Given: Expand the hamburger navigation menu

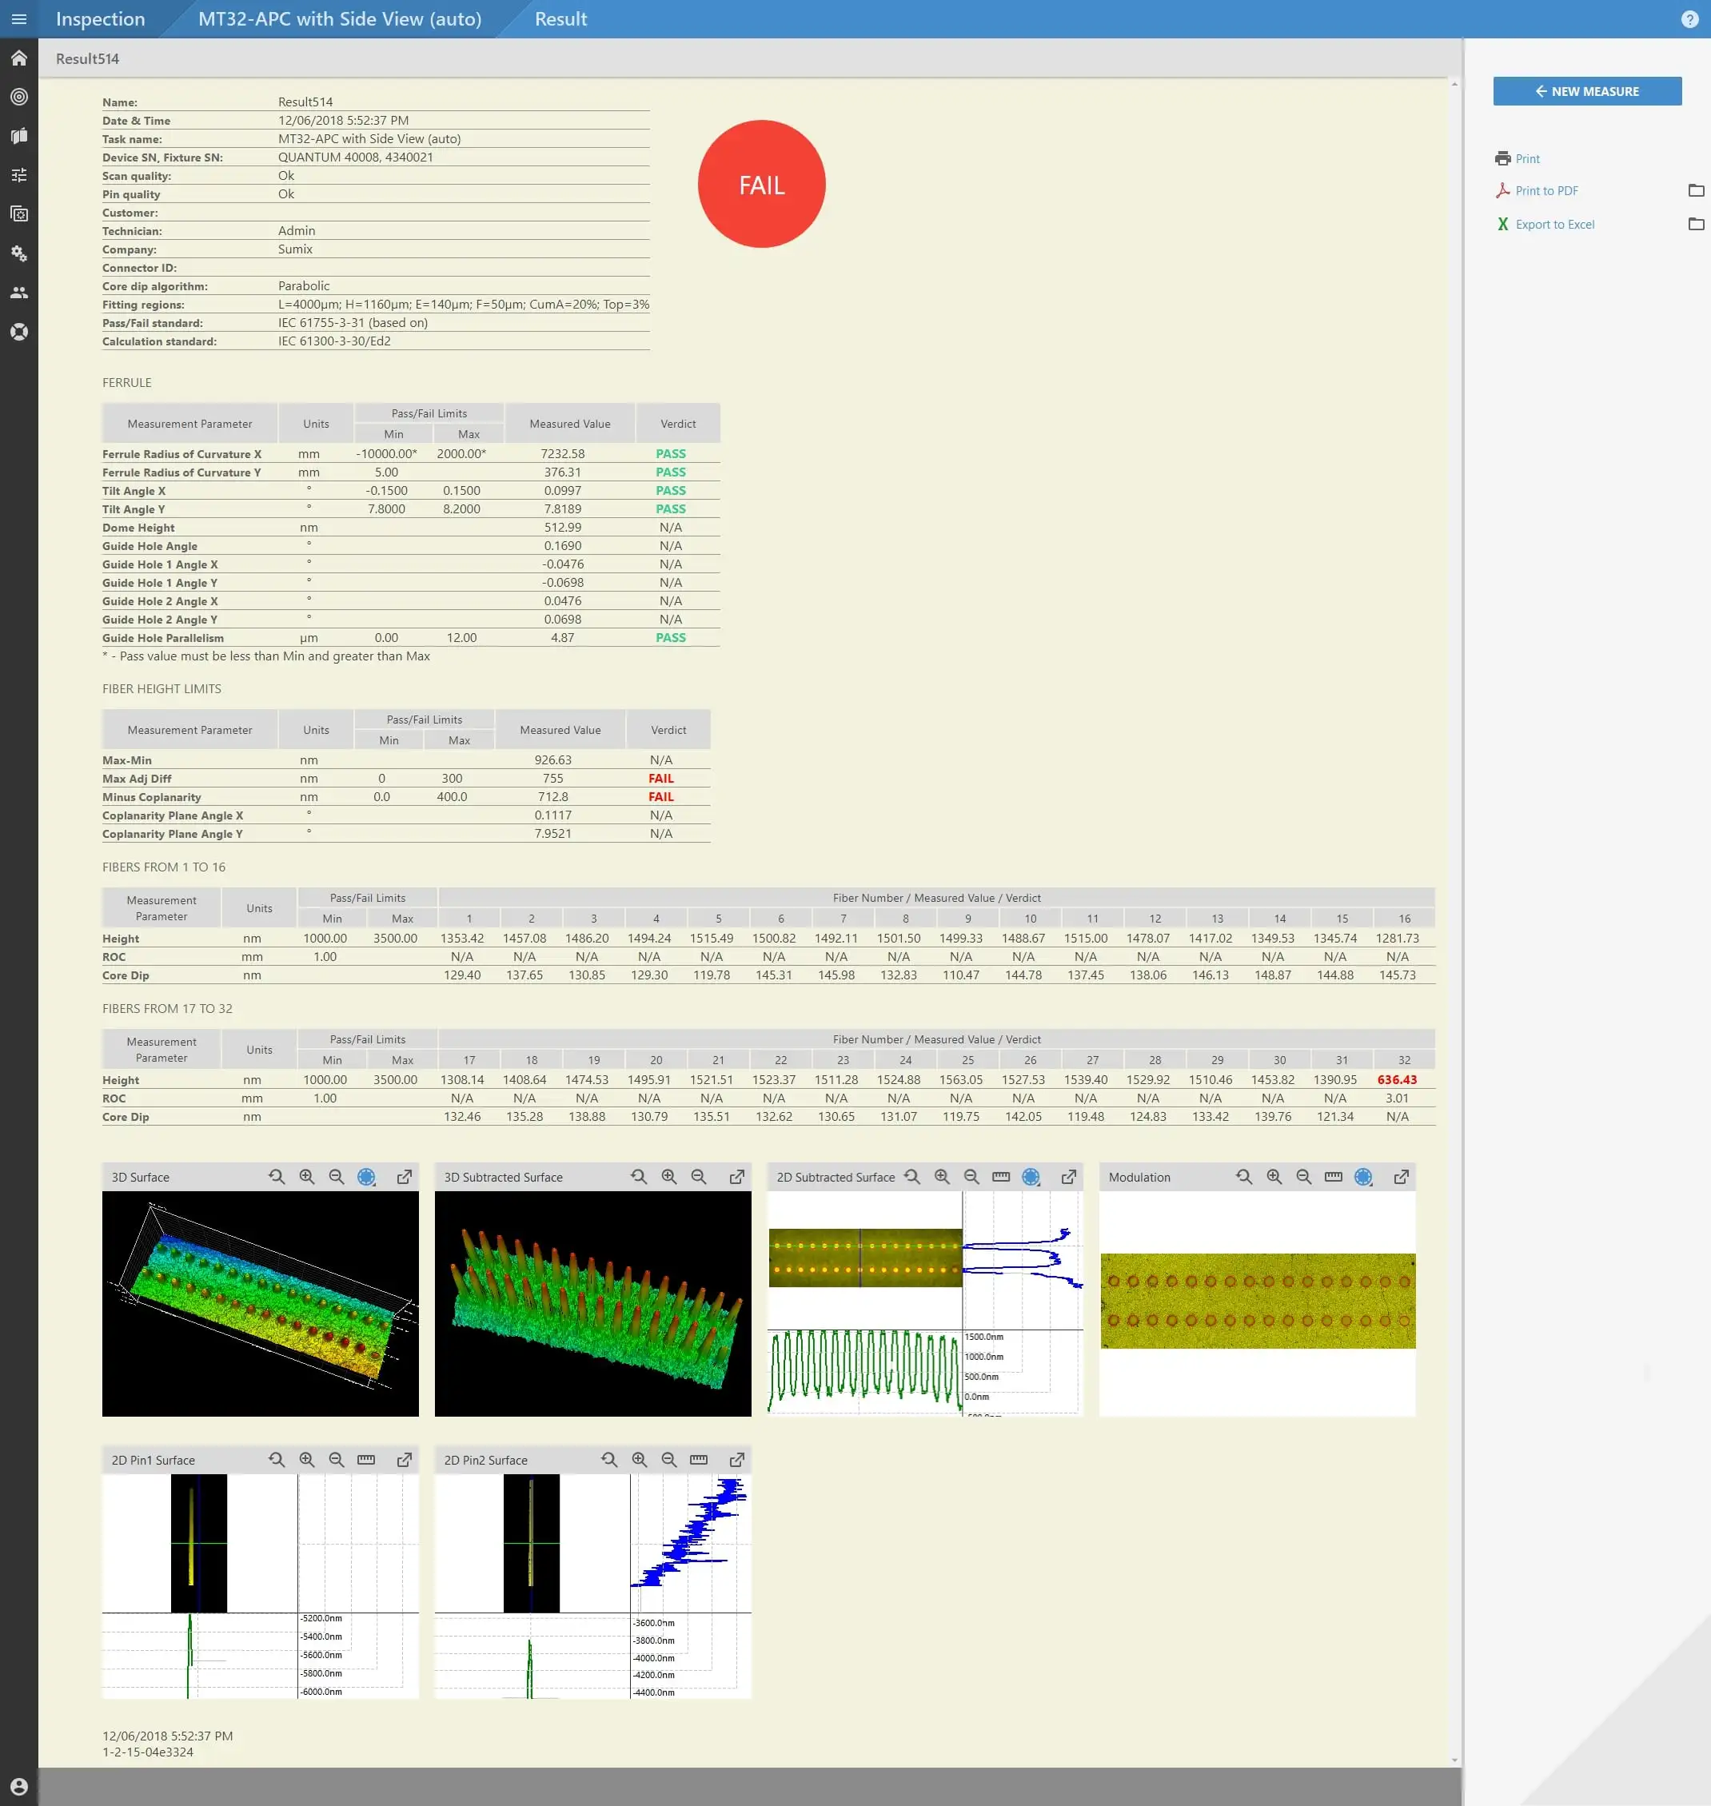Looking at the screenshot, I should point(19,18).
